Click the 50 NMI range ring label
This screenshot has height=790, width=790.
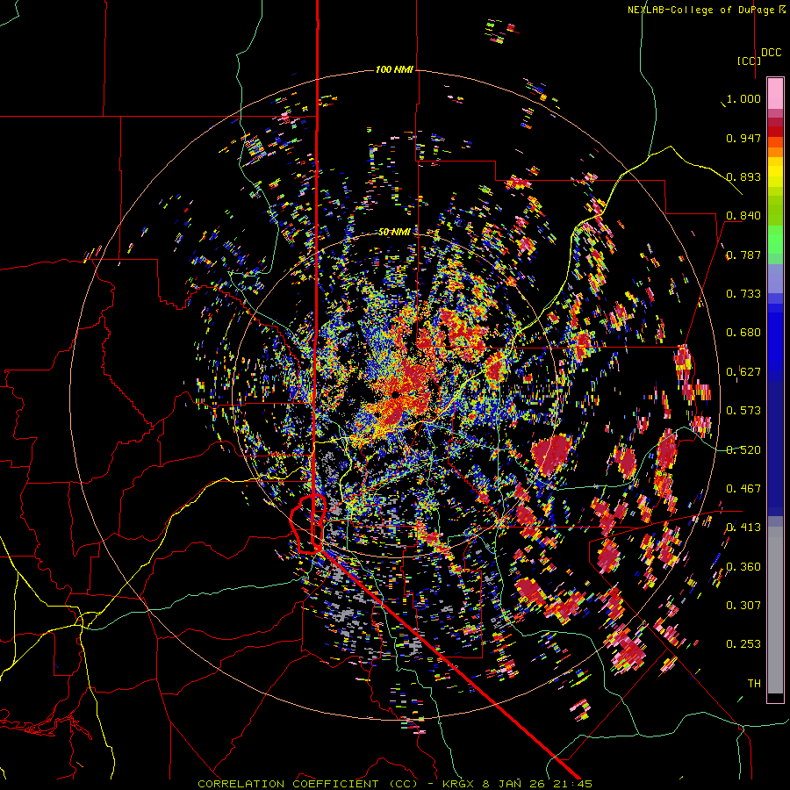(x=394, y=232)
